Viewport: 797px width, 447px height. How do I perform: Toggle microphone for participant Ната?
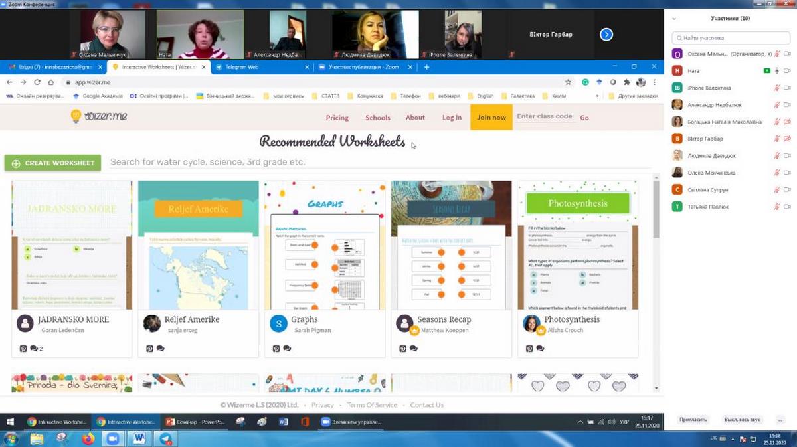point(776,71)
